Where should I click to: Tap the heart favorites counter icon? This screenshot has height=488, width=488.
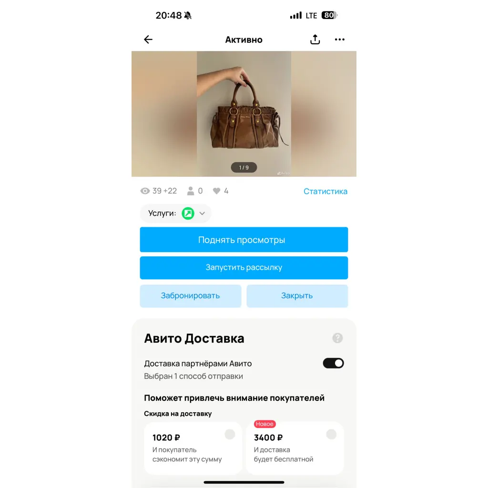217,191
